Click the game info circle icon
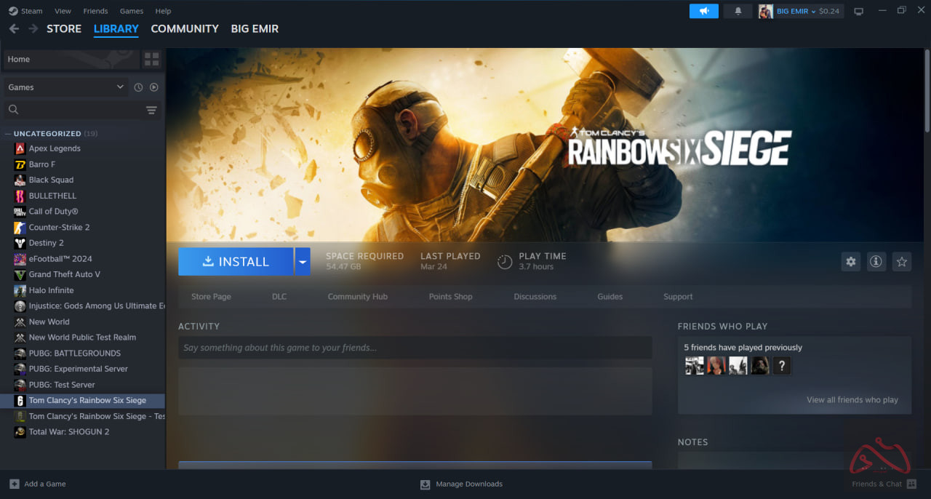This screenshot has width=931, height=499. coord(876,261)
